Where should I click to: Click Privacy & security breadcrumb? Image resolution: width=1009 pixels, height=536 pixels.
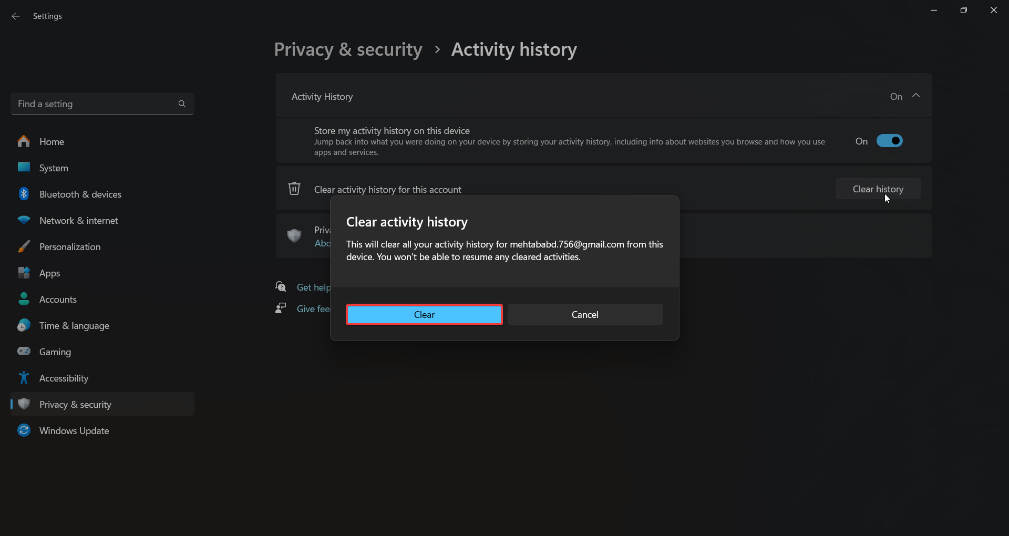tap(348, 49)
